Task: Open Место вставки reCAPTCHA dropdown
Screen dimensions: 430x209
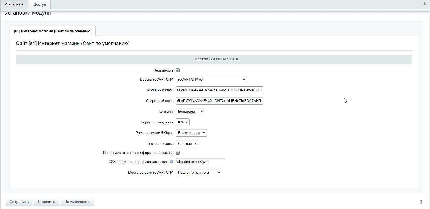Action: point(198,173)
